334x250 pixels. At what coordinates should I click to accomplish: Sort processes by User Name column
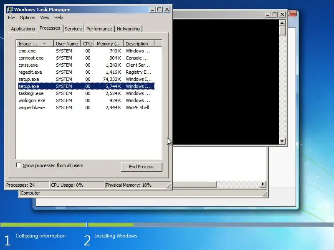point(67,44)
